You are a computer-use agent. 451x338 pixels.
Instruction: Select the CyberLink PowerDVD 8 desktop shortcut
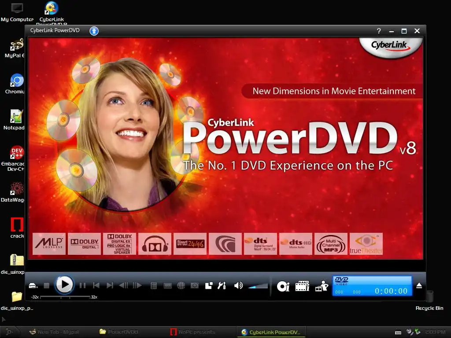pos(52,13)
